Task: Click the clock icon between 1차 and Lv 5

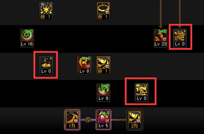Action: click(x=88, y=120)
